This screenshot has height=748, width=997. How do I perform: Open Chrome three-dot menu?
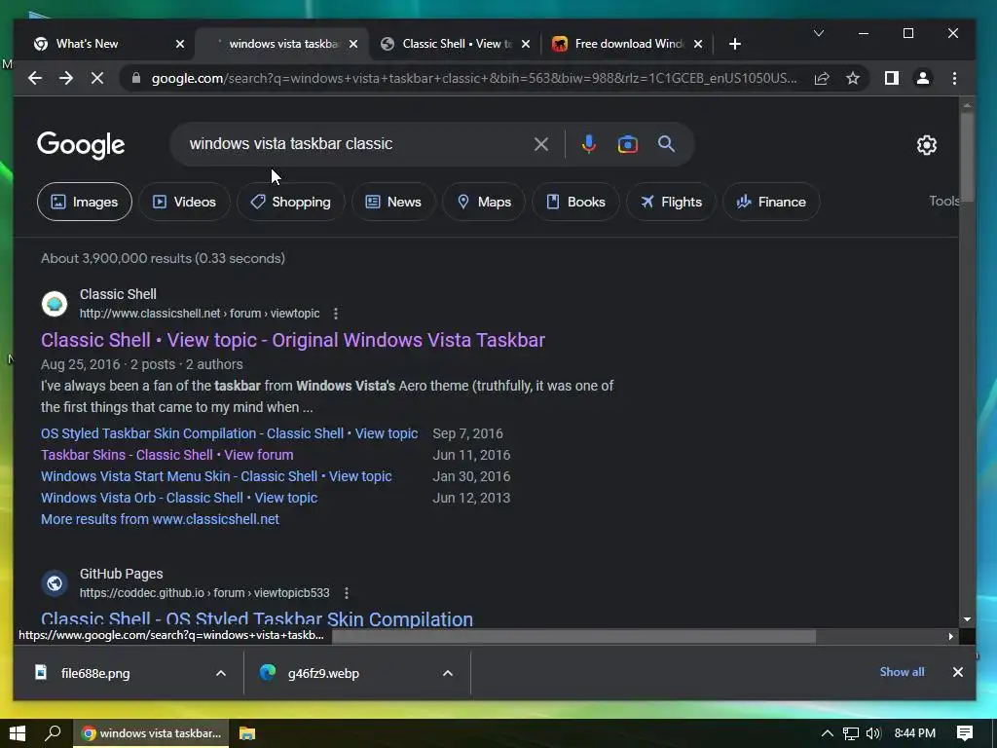[954, 78]
